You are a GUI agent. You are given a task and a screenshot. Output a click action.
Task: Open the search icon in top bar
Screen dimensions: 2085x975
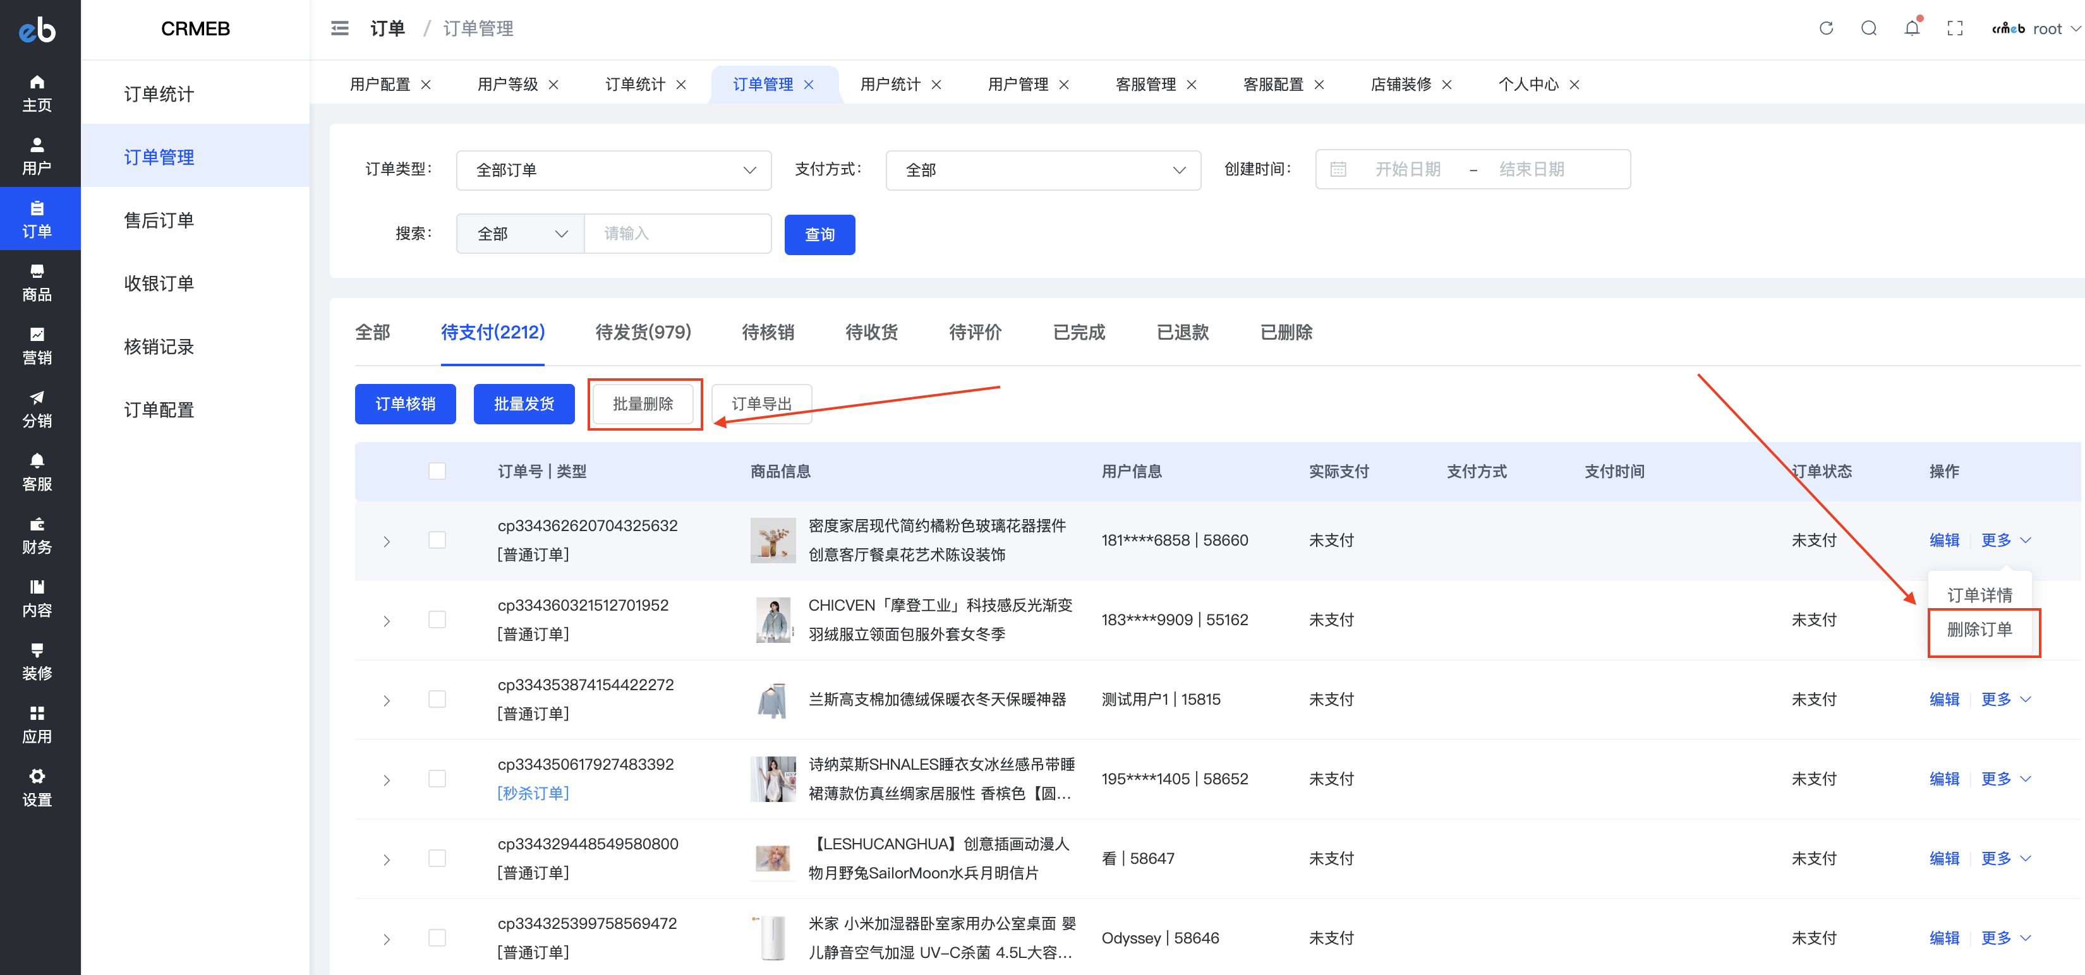pos(1870,28)
